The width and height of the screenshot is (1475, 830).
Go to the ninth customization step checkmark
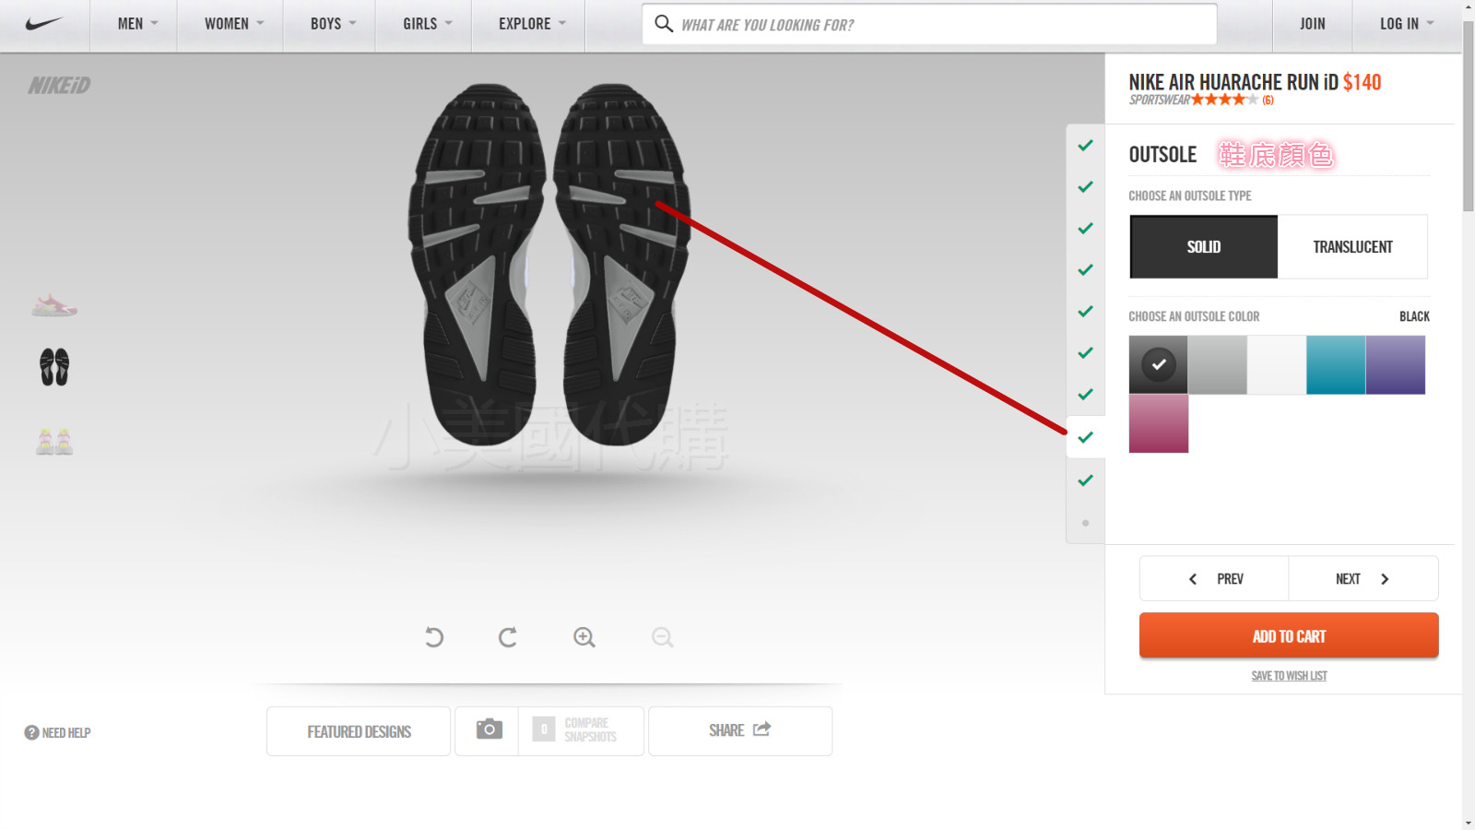(1086, 480)
